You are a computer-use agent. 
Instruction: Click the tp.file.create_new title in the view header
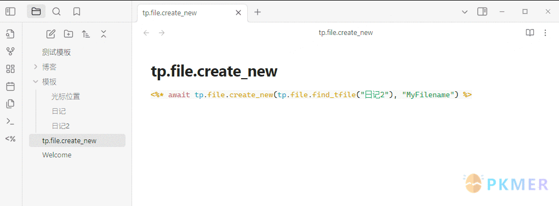point(346,33)
